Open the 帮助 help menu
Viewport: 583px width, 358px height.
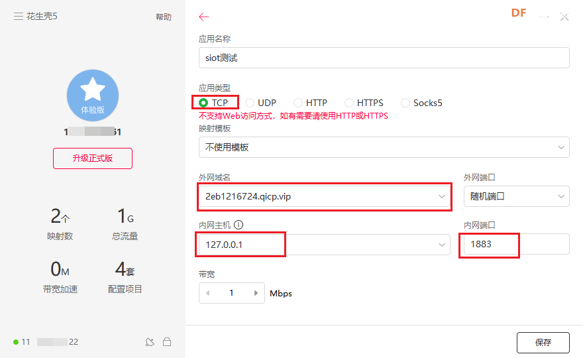click(x=164, y=17)
